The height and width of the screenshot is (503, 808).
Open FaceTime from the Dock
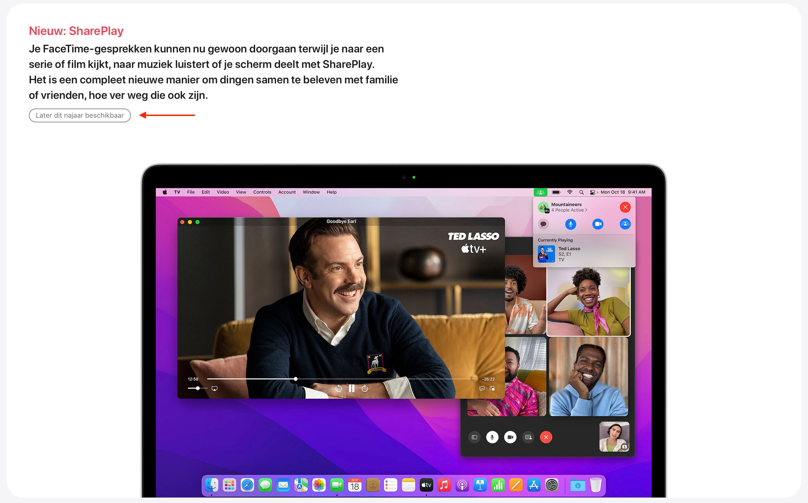(337, 485)
